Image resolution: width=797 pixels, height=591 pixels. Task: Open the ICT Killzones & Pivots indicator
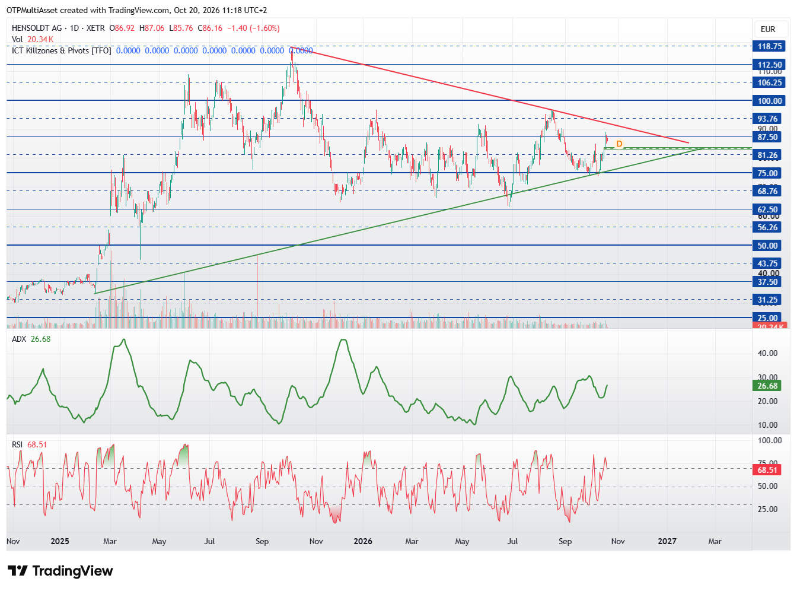[62, 50]
